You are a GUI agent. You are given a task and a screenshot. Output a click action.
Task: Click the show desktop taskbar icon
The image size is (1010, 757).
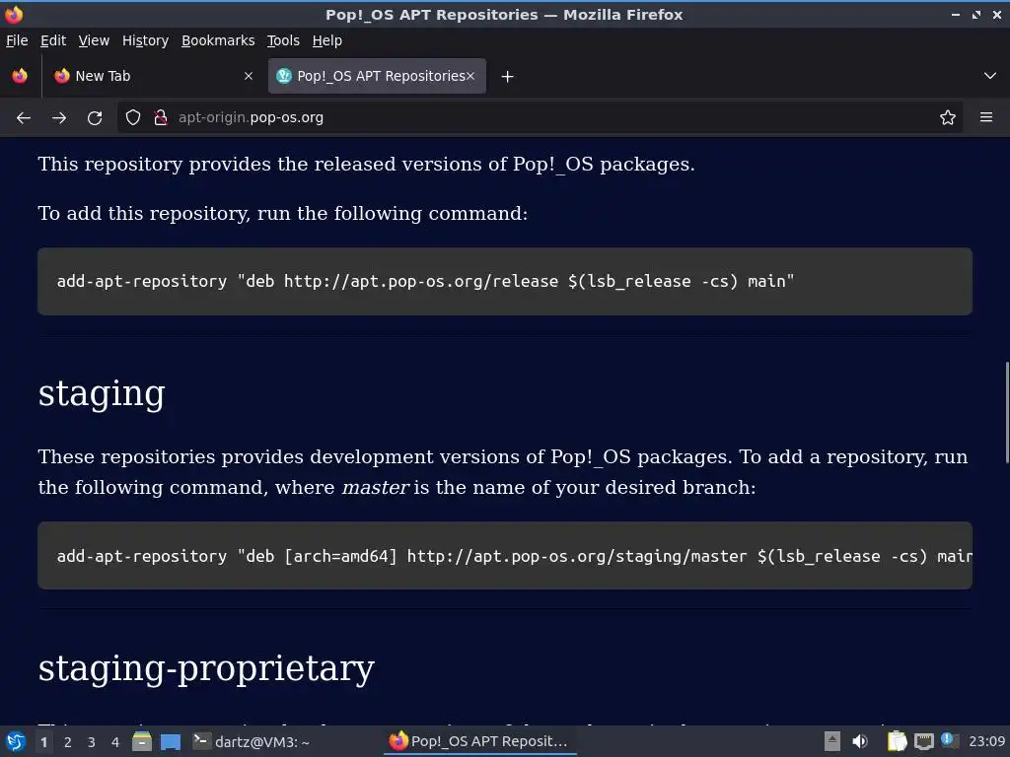[x=171, y=741]
